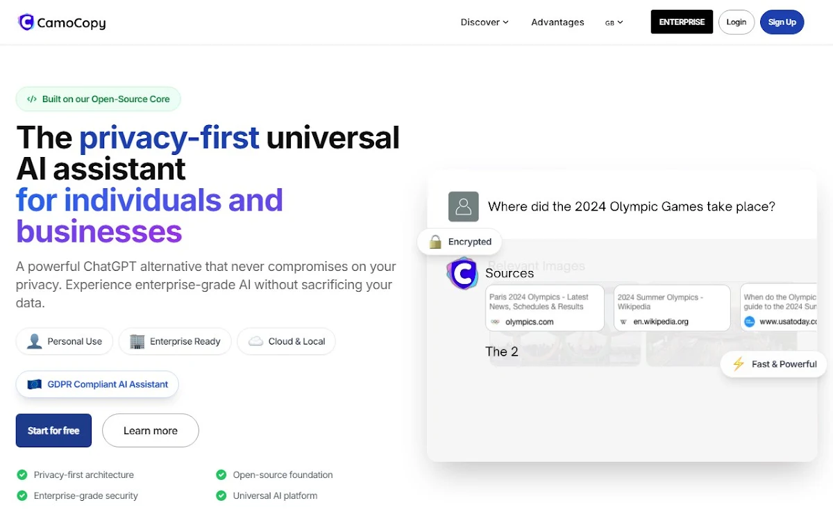This screenshot has width=833, height=521.
Task: Click the Wikipedia W favicon
Action: [623, 322]
